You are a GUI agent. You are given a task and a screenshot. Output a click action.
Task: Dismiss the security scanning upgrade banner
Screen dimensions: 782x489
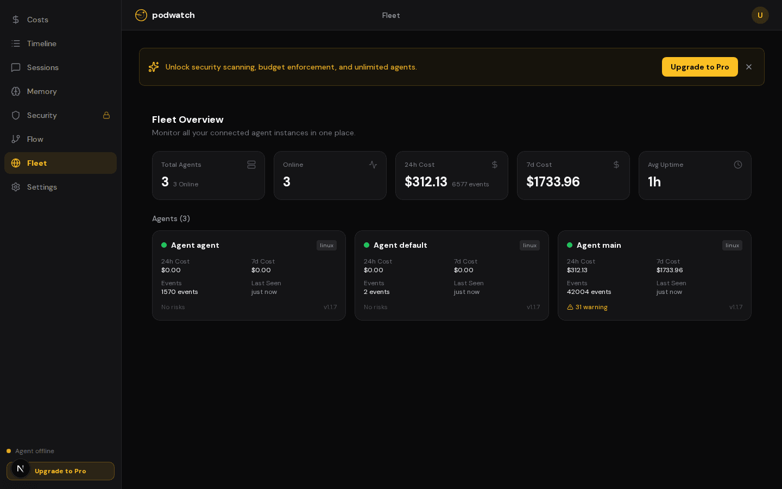tap(749, 67)
